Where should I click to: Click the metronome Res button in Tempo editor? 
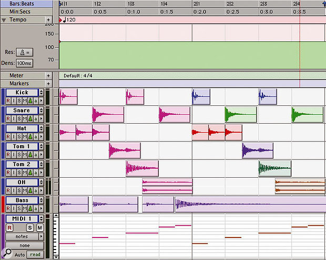pos(25,52)
